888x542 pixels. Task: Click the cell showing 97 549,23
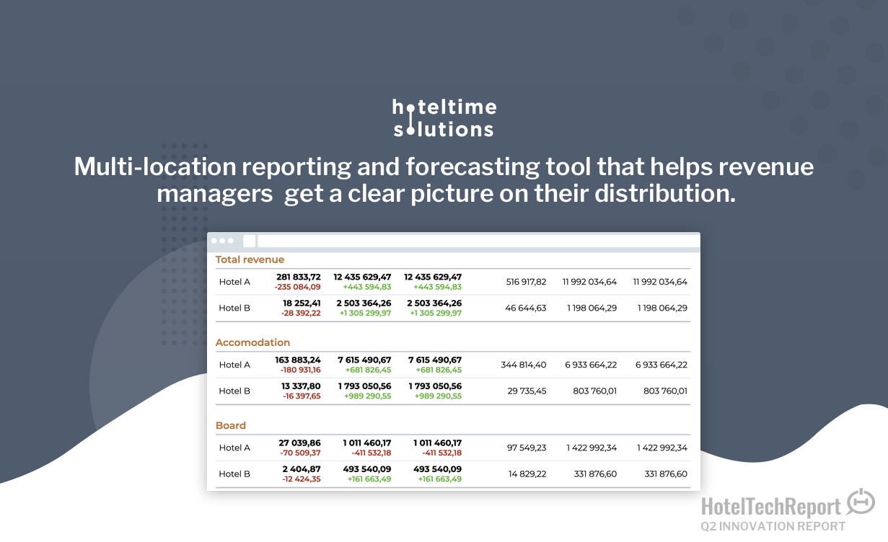527,448
